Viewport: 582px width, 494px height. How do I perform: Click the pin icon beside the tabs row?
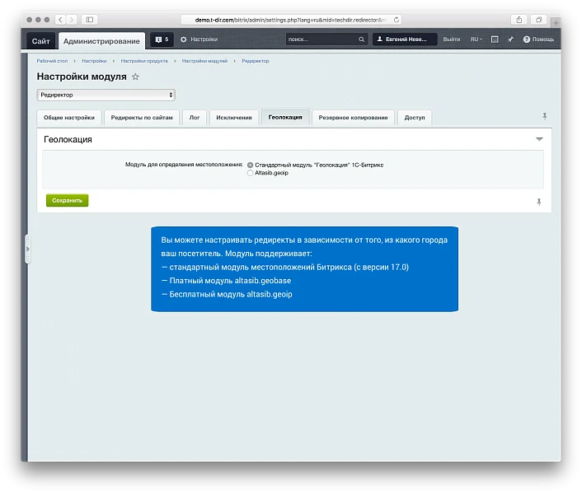point(545,116)
